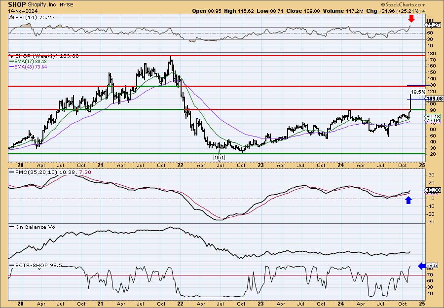444x308 pixels.
Task: Click the -20 PMO axis label
Action: tap(430, 214)
